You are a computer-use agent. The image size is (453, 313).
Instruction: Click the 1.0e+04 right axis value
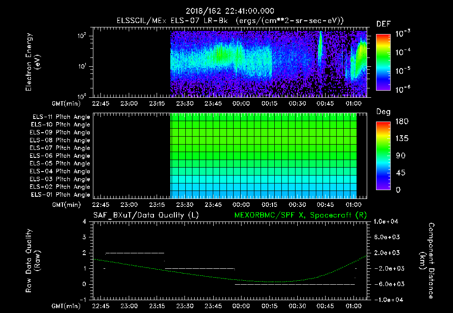[x=386, y=222]
